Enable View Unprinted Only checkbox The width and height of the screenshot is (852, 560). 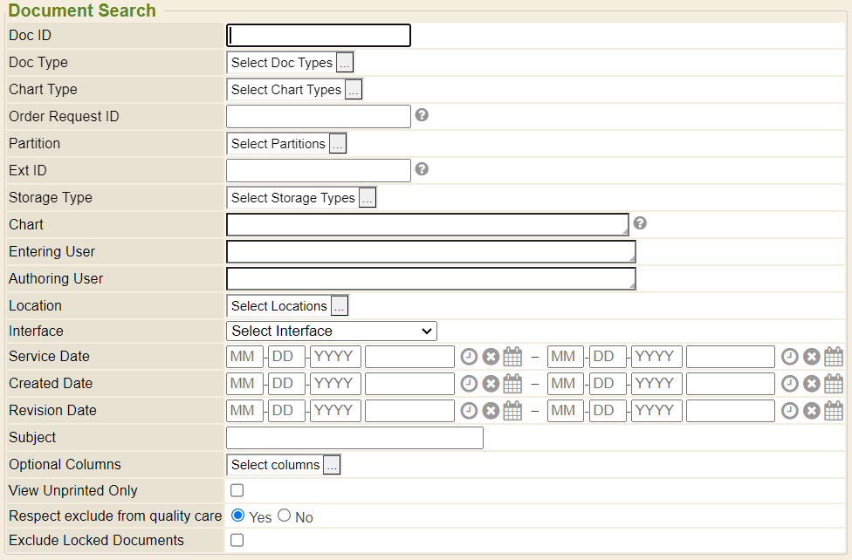(237, 491)
